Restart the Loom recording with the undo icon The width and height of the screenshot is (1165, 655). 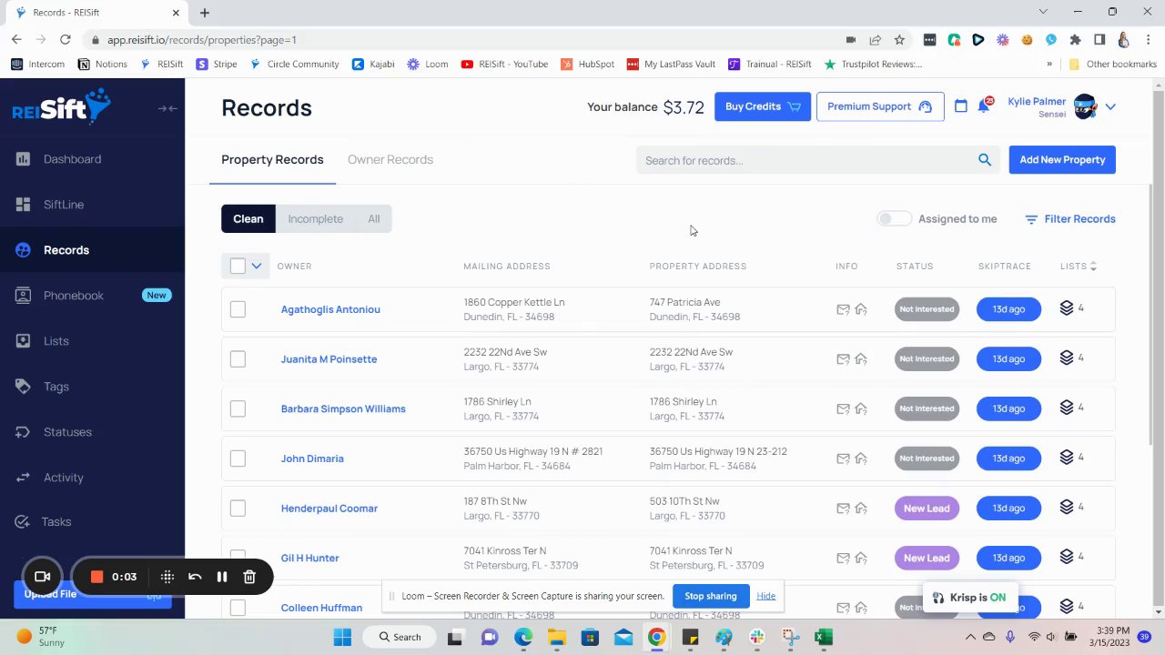(195, 577)
